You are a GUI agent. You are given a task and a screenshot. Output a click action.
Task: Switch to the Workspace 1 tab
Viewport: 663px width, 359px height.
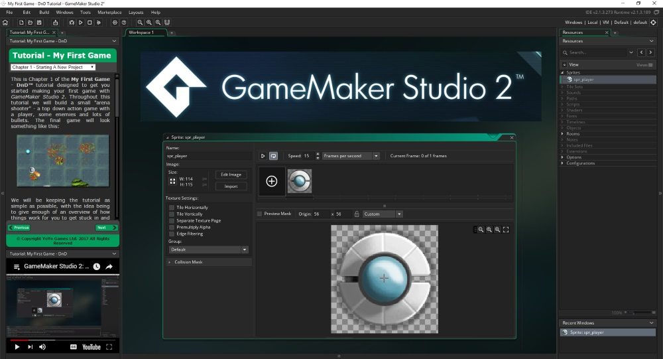(x=145, y=33)
